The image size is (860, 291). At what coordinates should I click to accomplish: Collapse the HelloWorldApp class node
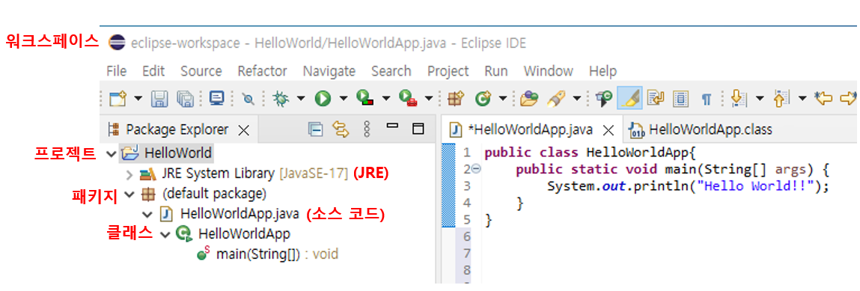(x=165, y=235)
